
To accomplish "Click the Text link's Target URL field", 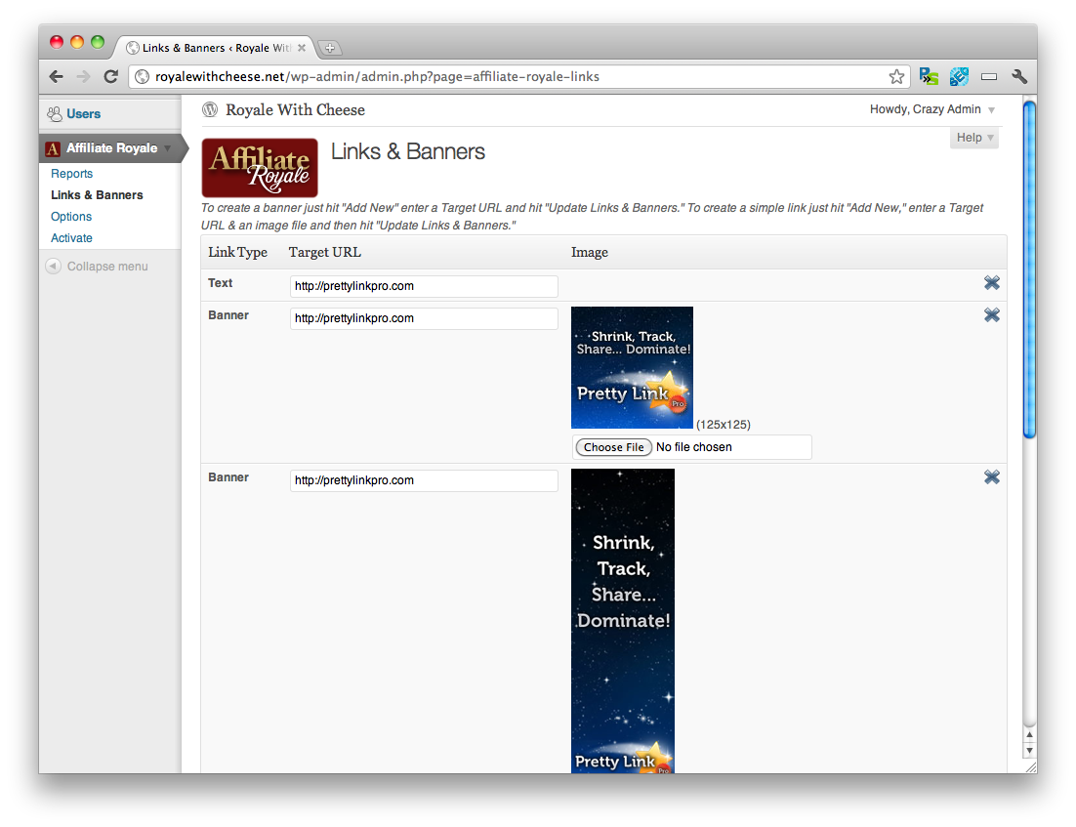I will [423, 286].
